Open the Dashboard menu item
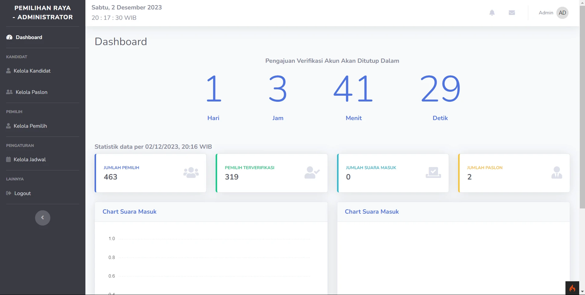Screen dimensions: 585x295 (29, 37)
